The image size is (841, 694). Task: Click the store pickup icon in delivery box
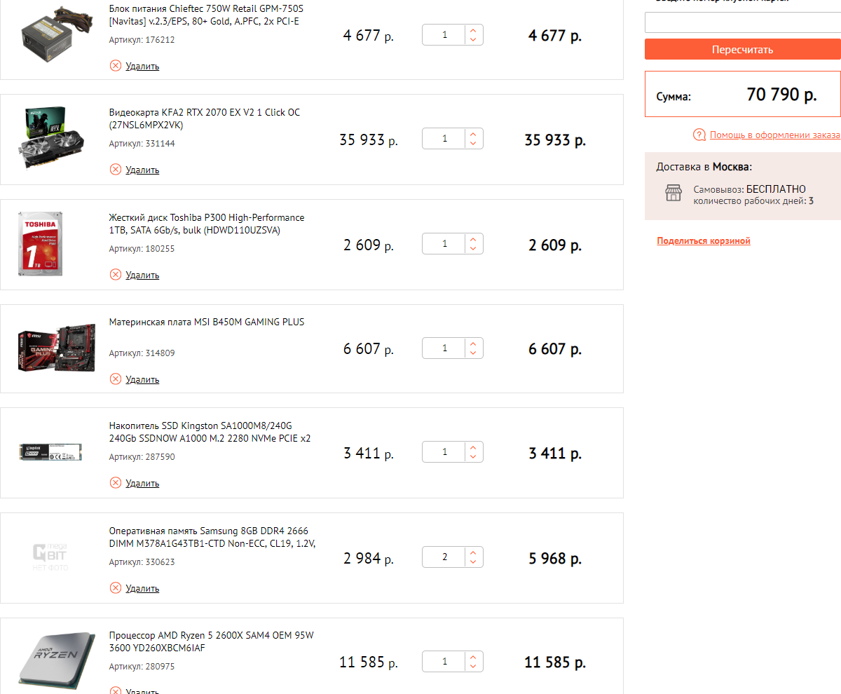point(674,193)
